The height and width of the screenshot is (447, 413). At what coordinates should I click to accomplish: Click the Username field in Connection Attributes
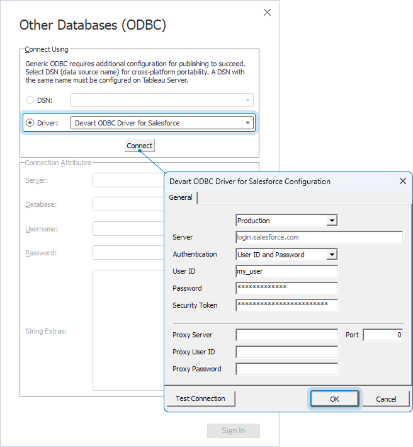tap(128, 229)
